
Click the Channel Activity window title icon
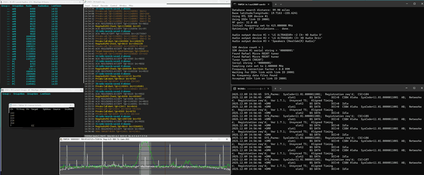tap(11, 105)
